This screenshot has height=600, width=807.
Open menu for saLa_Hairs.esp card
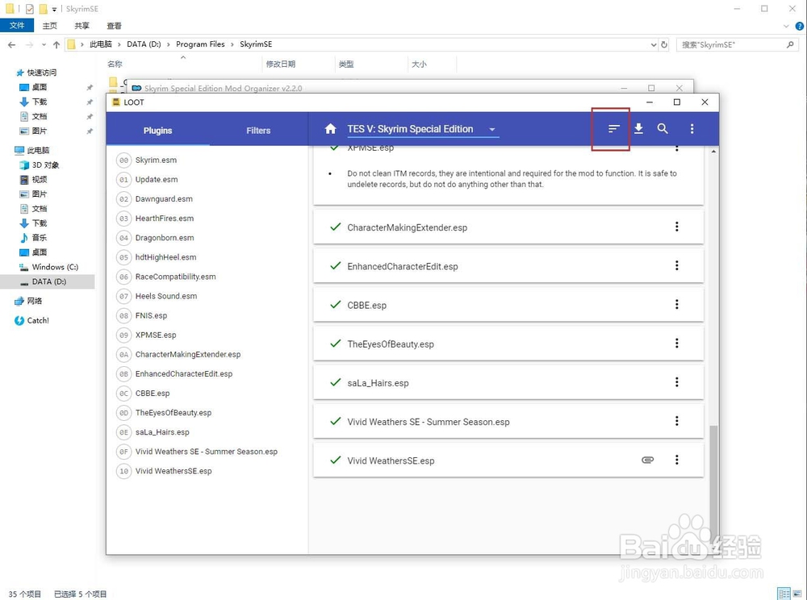point(676,382)
